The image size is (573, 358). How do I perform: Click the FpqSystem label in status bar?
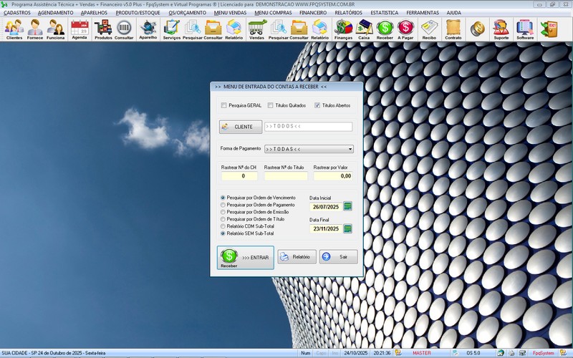543,353
